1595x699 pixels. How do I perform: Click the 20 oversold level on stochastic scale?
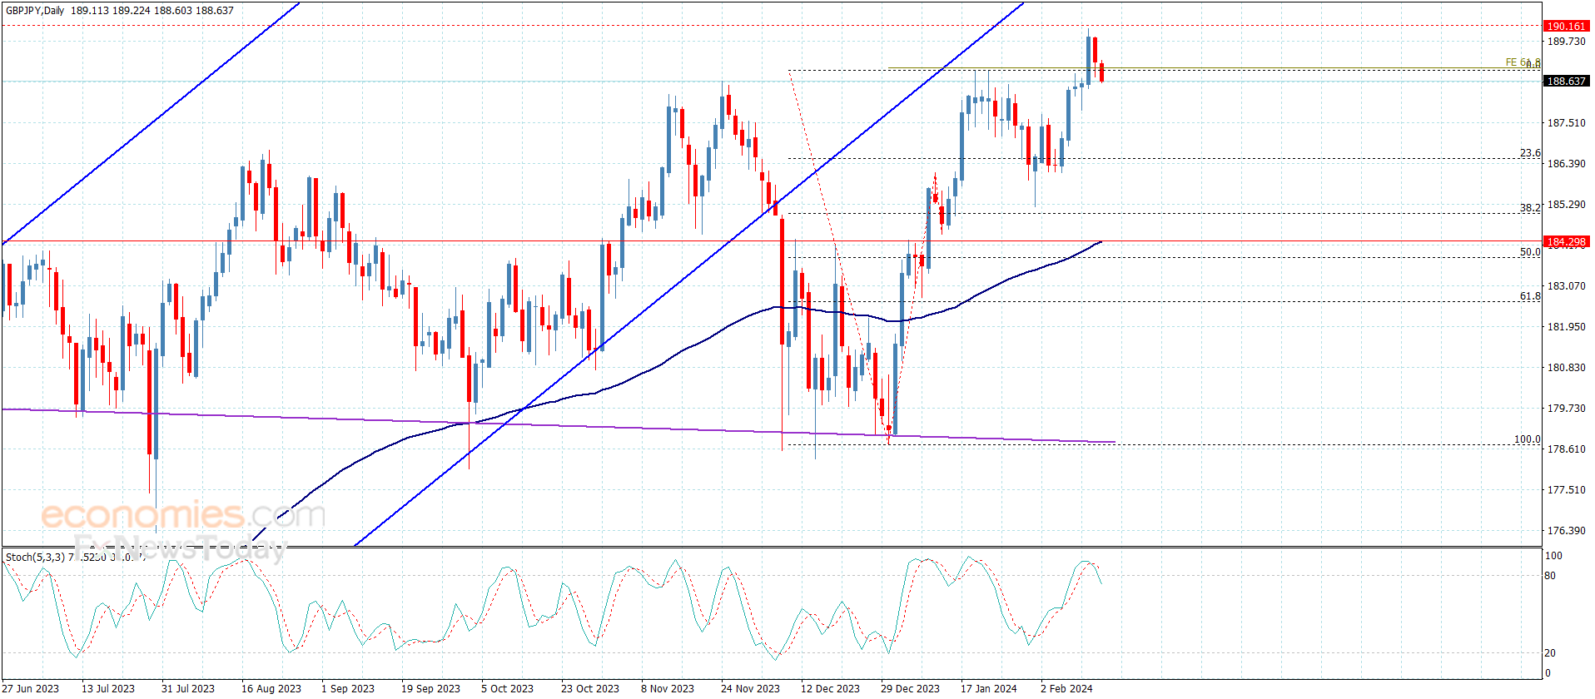point(1550,653)
